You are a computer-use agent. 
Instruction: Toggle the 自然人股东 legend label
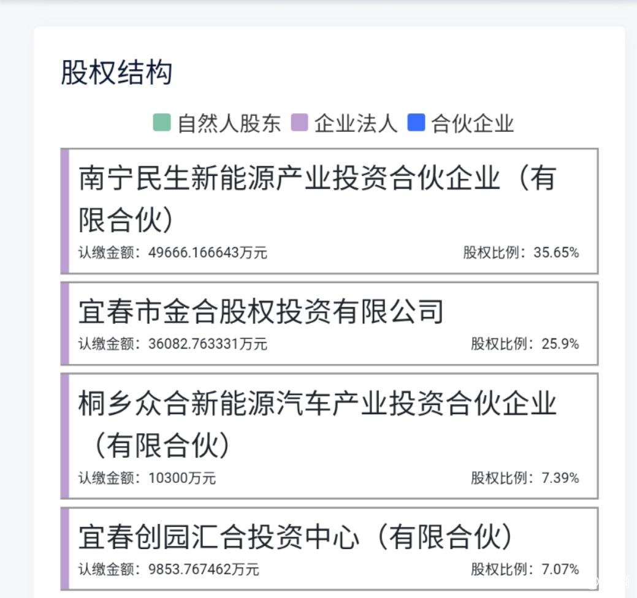[x=229, y=124]
